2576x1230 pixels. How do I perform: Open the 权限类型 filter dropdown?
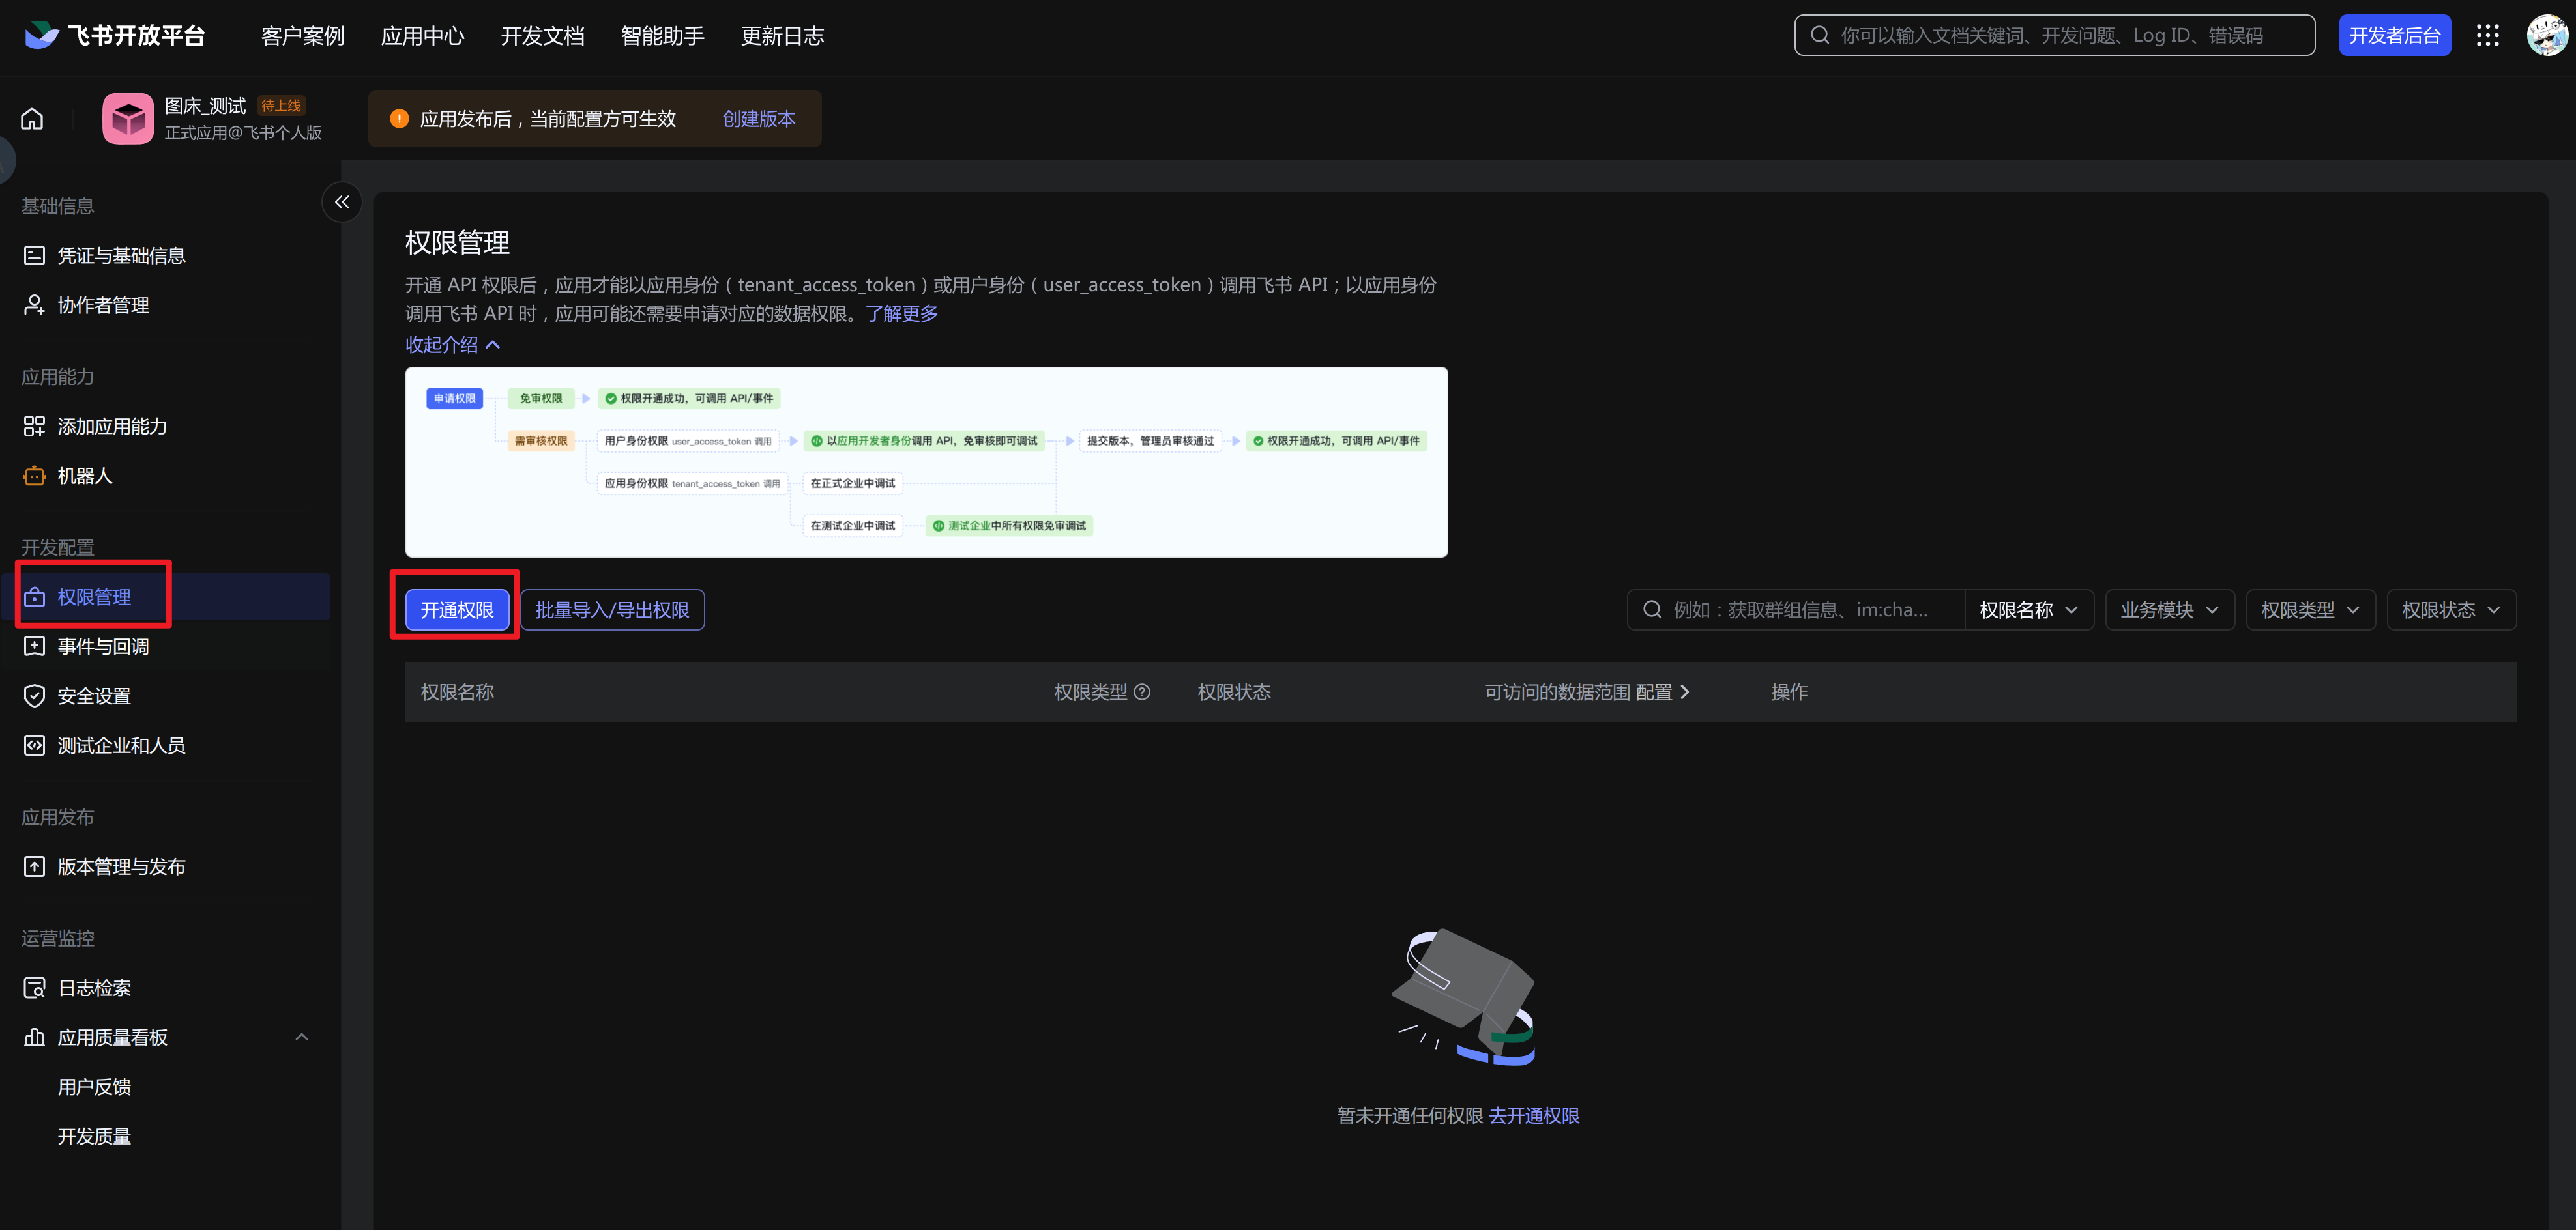tap(2311, 610)
